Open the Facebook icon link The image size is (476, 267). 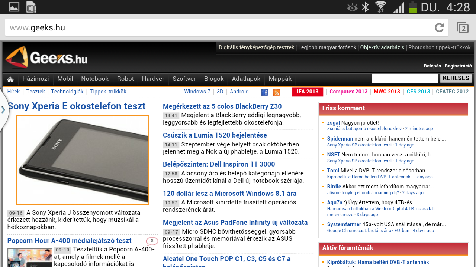tap(264, 92)
